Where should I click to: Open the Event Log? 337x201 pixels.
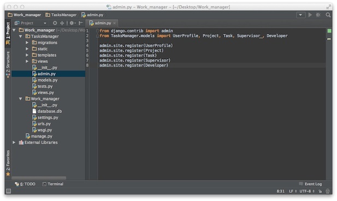click(311, 184)
